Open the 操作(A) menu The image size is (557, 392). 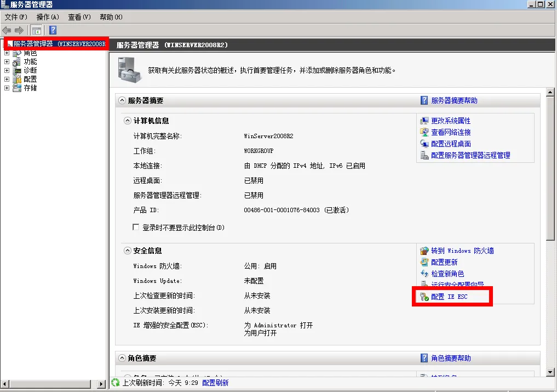pos(48,17)
